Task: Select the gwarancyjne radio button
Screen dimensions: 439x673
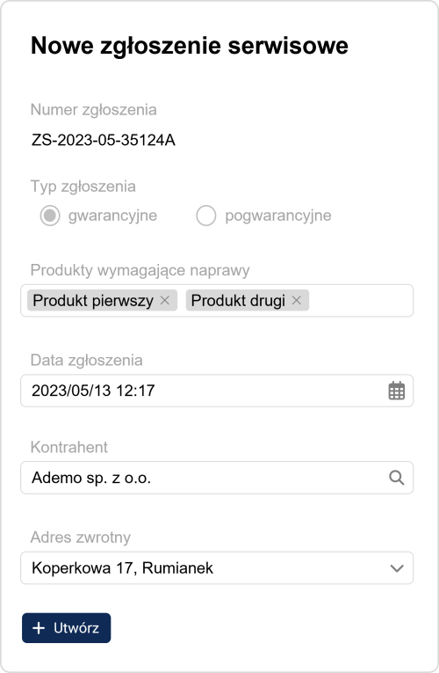Action: click(50, 216)
